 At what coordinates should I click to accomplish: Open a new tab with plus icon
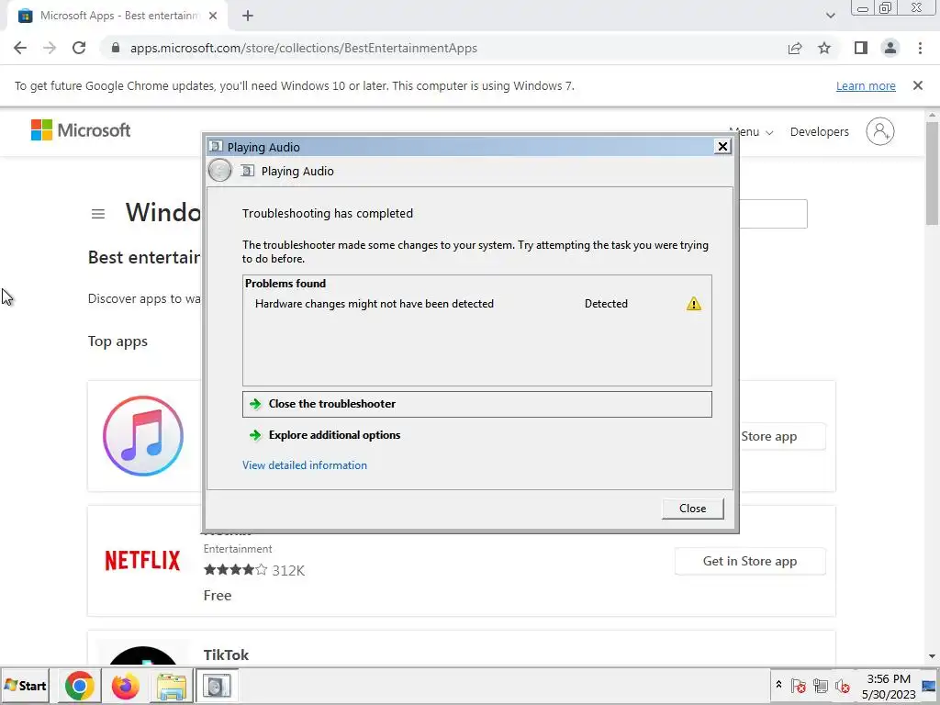coord(248,16)
